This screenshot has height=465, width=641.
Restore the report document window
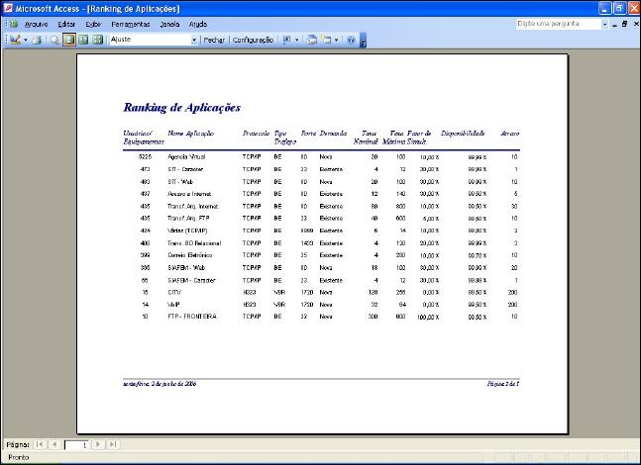point(624,24)
